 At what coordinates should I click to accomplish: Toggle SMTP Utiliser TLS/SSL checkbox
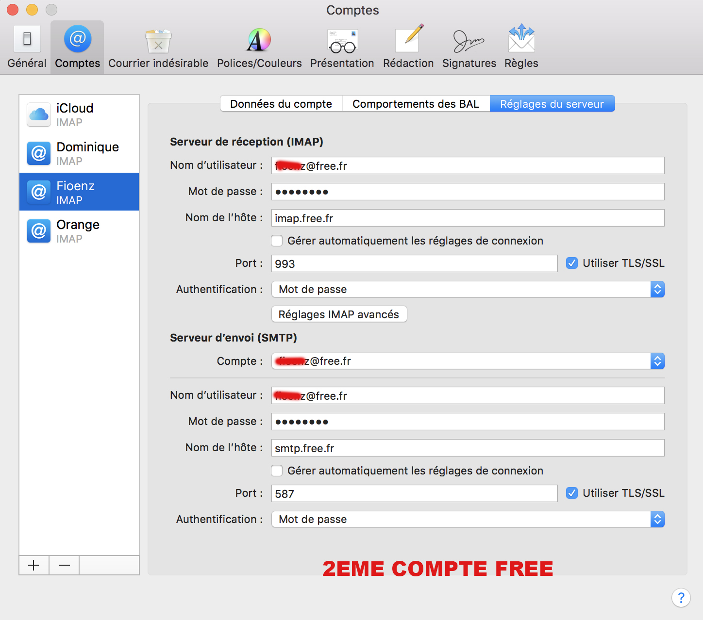pos(572,493)
